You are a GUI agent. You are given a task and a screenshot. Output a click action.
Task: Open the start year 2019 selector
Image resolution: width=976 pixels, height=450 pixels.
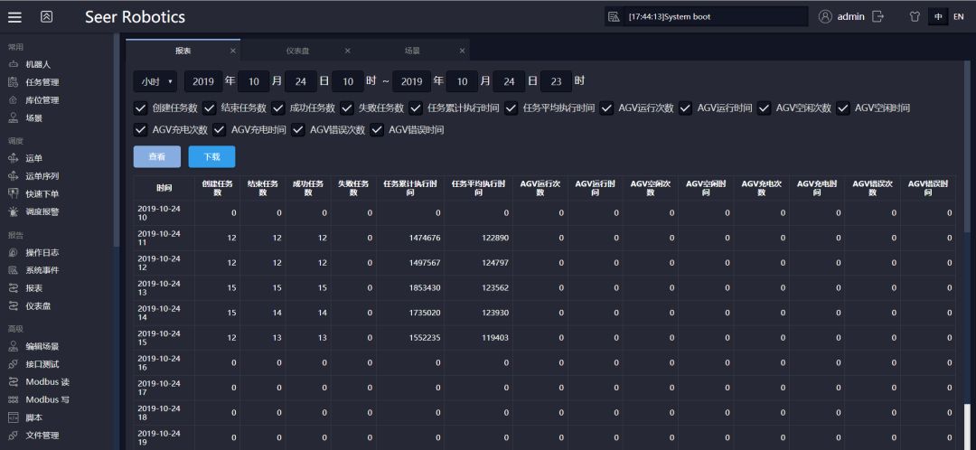click(202, 81)
